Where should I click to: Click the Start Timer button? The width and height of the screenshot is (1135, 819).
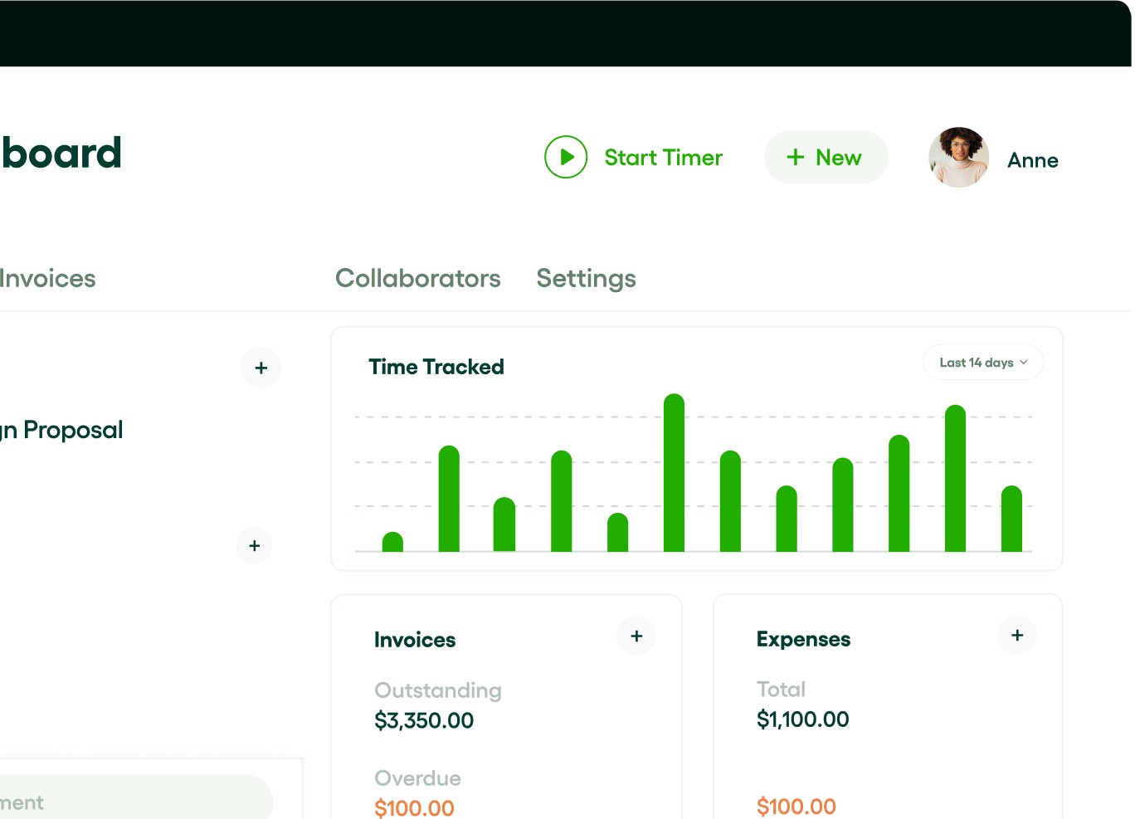(x=634, y=157)
